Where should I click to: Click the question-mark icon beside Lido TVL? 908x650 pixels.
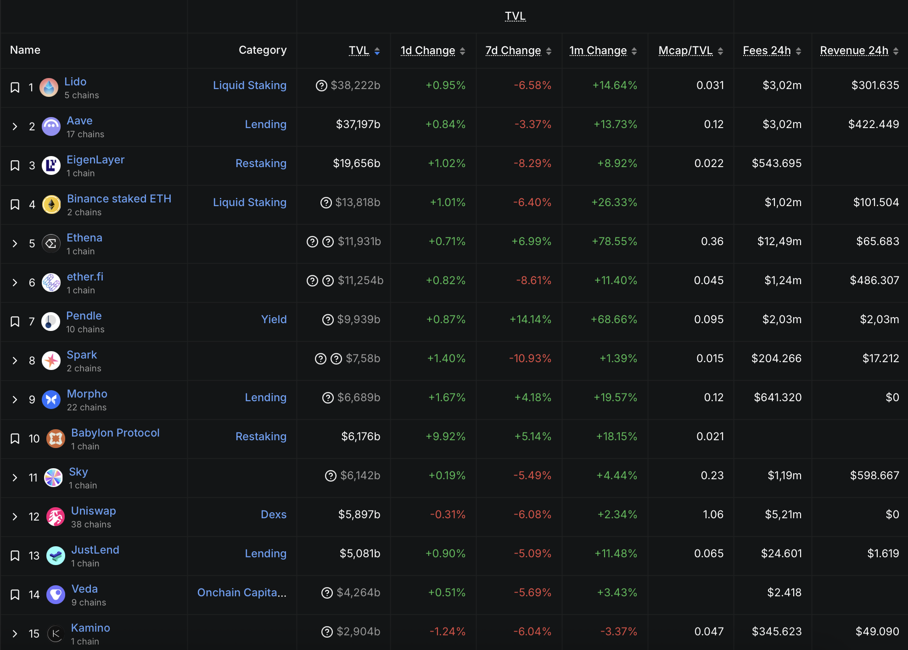pos(321,86)
